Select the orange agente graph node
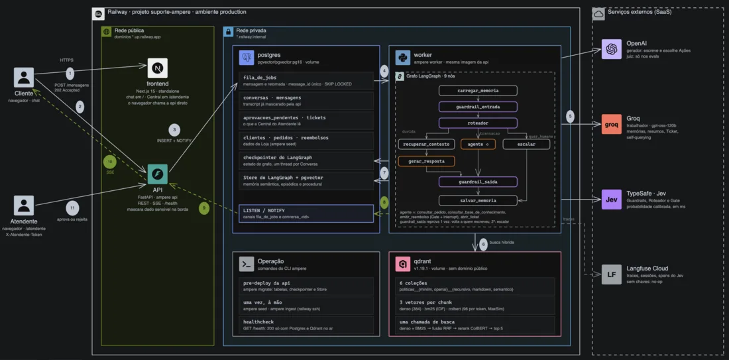The width and height of the screenshot is (729, 360). point(478,144)
